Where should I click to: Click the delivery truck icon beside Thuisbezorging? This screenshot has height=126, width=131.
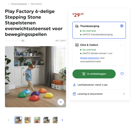coord(77,26)
